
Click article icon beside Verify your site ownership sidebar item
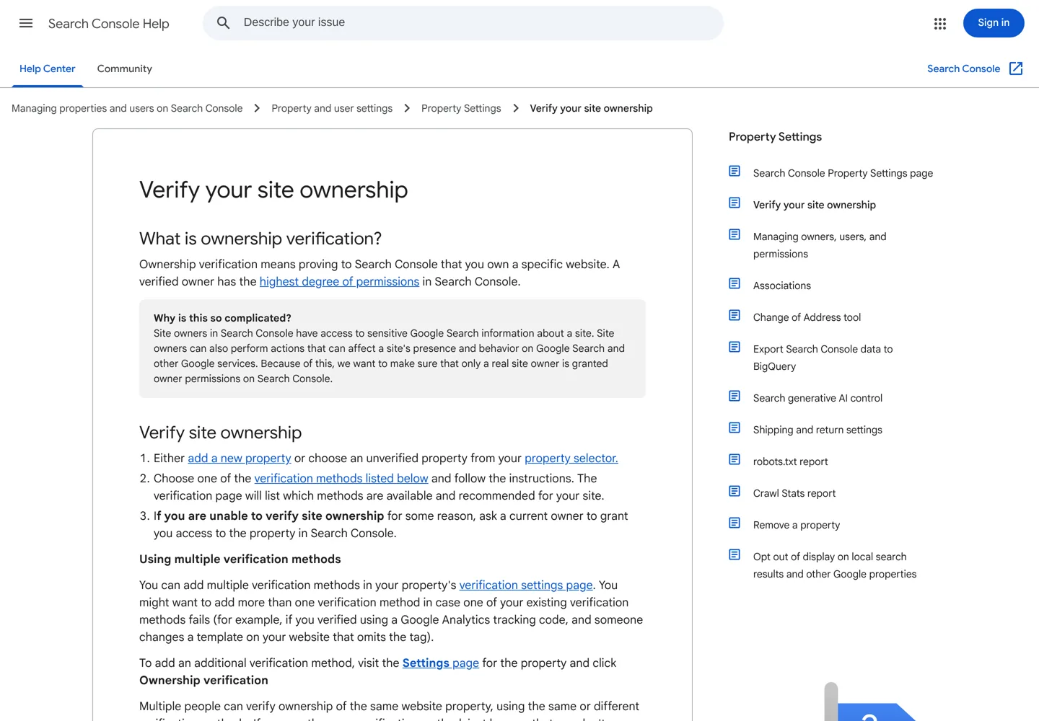click(735, 203)
